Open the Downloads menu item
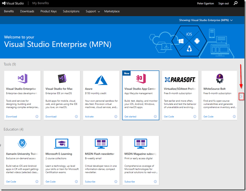The image size is (246, 191). pyautogui.click(x=27, y=11)
